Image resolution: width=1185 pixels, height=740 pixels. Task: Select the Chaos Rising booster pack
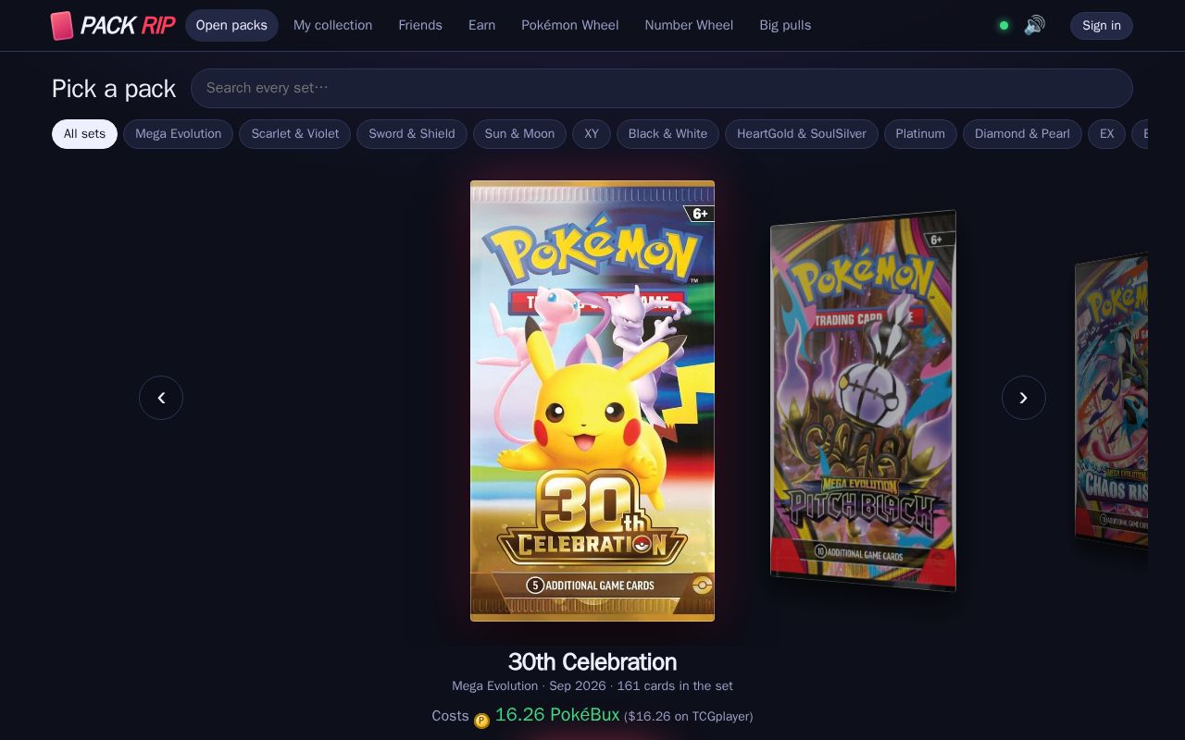point(1111,402)
